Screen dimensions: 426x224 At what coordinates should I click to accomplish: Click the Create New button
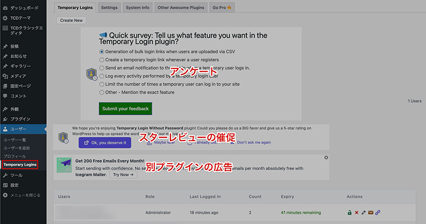coord(71,20)
